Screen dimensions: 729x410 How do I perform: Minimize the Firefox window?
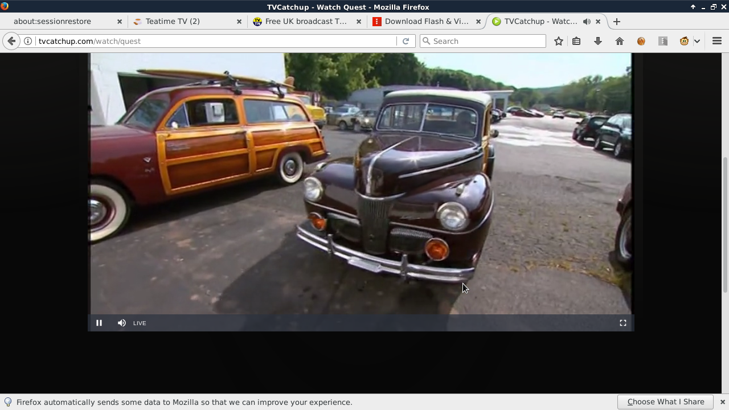coord(703,7)
